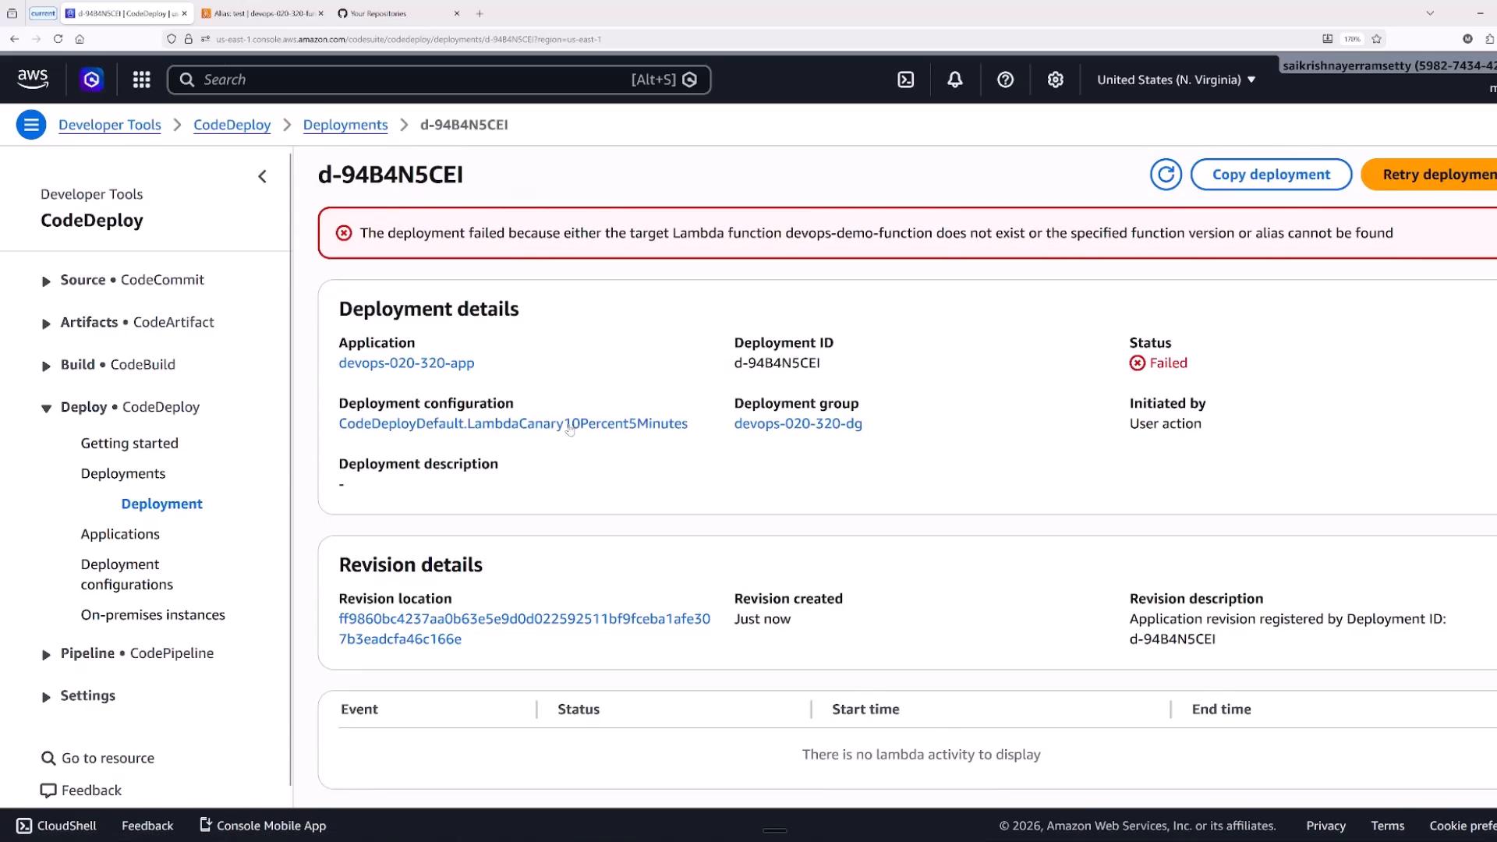
Task: Open devops-020-320-app application link
Action: pos(406,363)
